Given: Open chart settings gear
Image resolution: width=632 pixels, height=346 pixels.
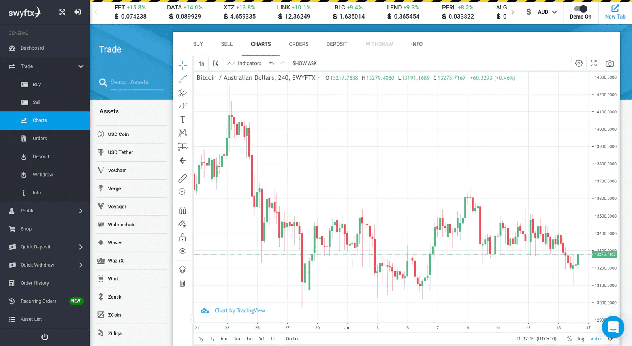Looking at the screenshot, I should 579,64.
